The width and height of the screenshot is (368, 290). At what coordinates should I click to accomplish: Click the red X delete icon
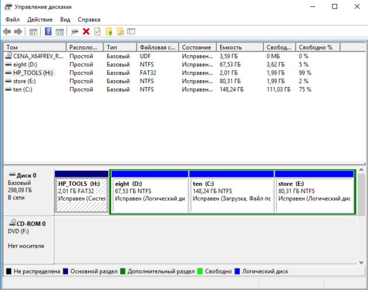(x=86, y=31)
